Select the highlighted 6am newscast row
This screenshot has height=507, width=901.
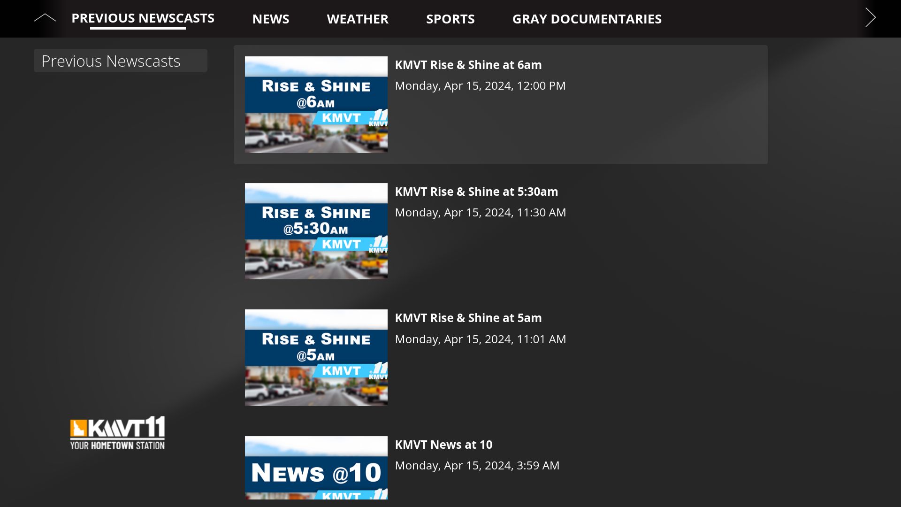pyautogui.click(x=500, y=104)
